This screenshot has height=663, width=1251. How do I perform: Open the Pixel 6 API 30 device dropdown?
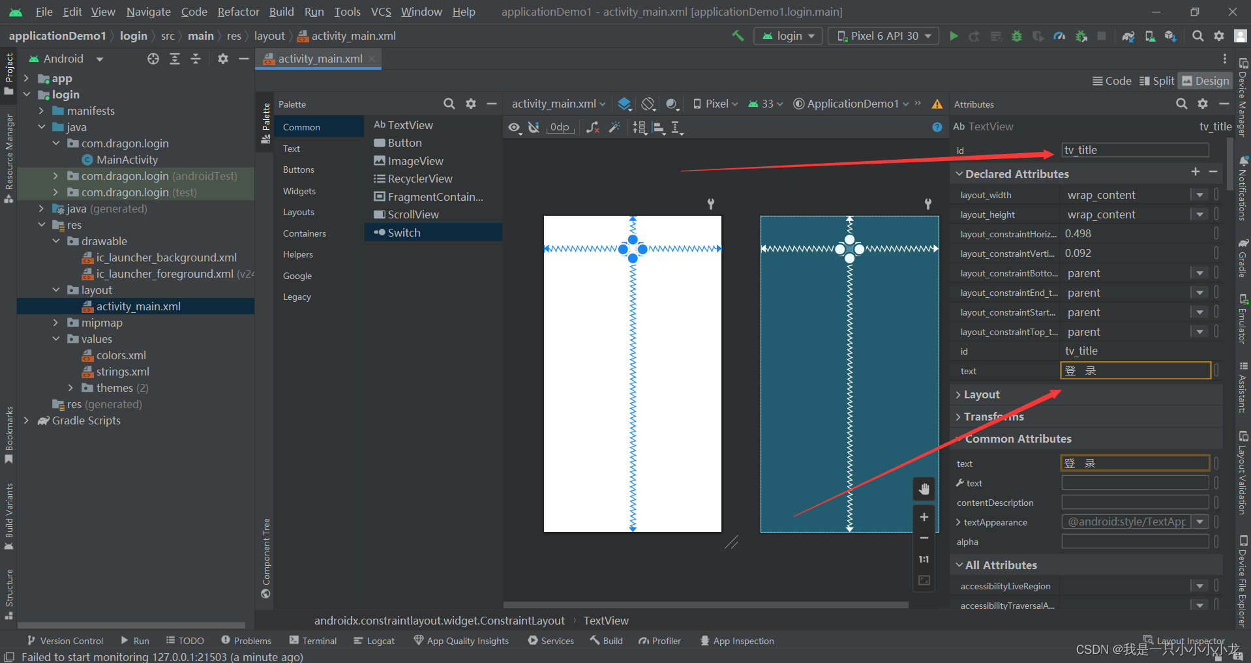coord(883,36)
